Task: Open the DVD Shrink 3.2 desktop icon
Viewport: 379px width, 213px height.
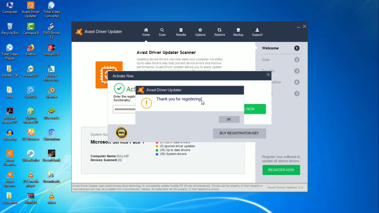Action: coord(52,31)
